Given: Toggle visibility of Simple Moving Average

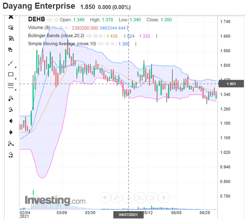Looking at the screenshot, I should click(x=101, y=44).
